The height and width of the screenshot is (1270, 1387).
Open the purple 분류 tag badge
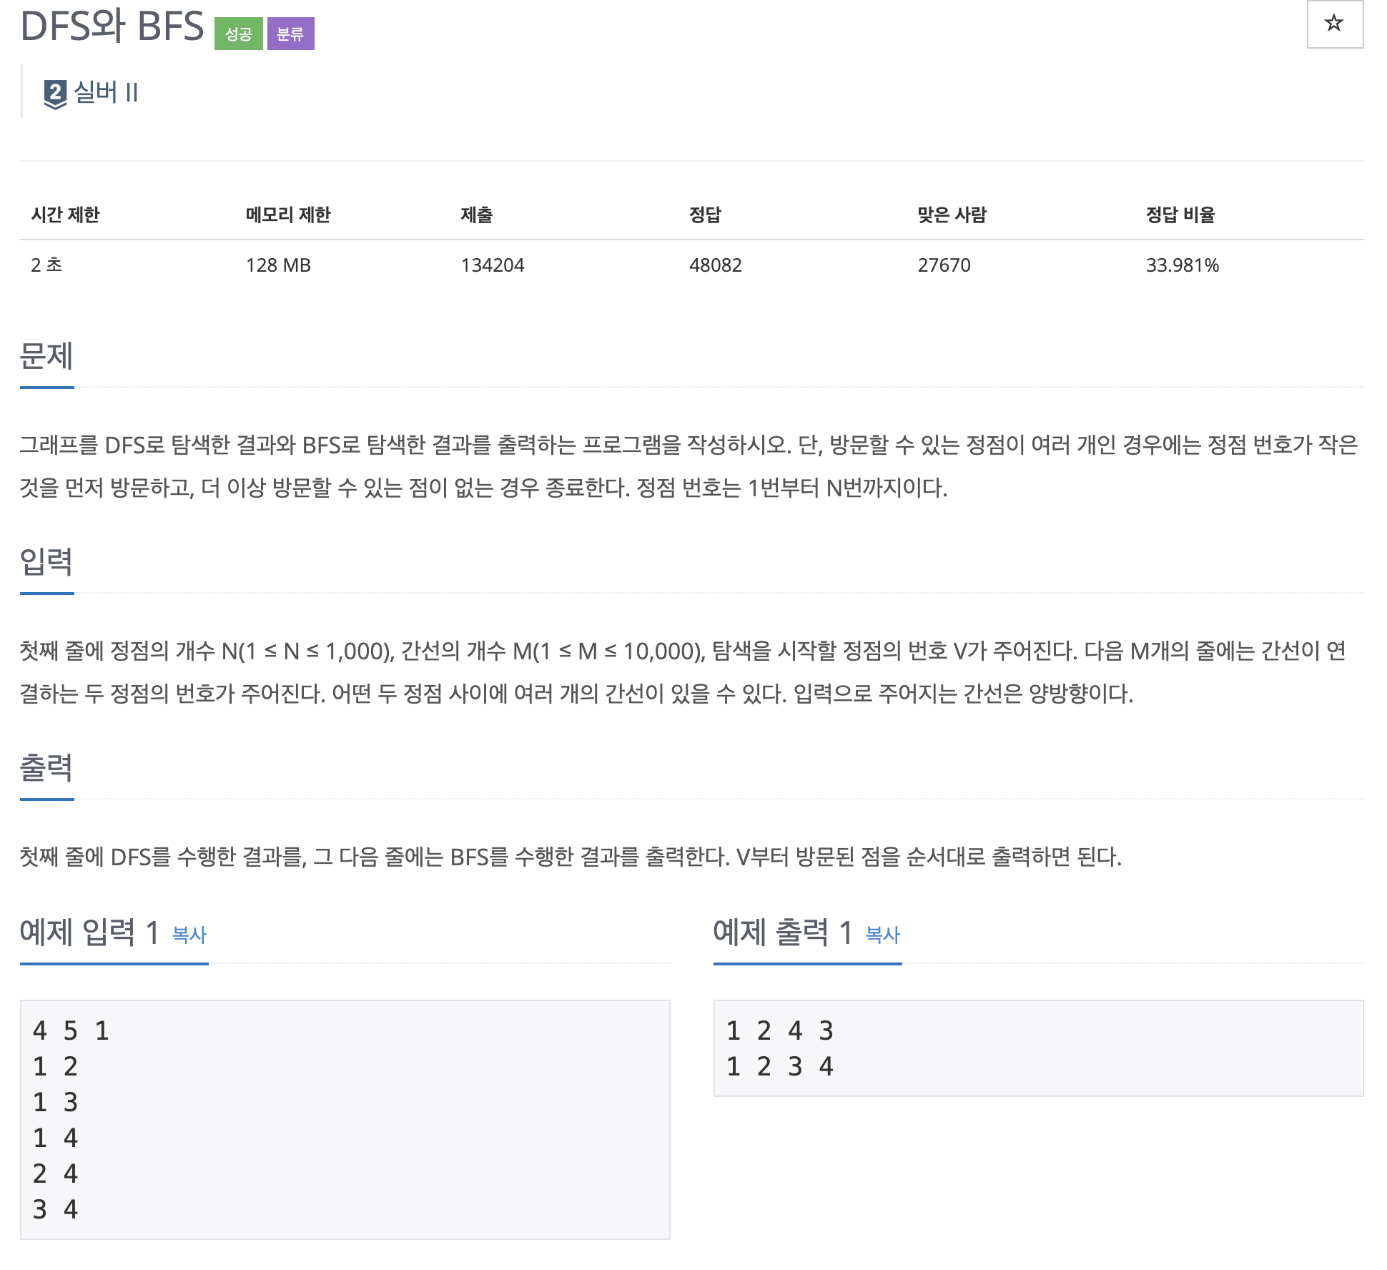point(291,34)
